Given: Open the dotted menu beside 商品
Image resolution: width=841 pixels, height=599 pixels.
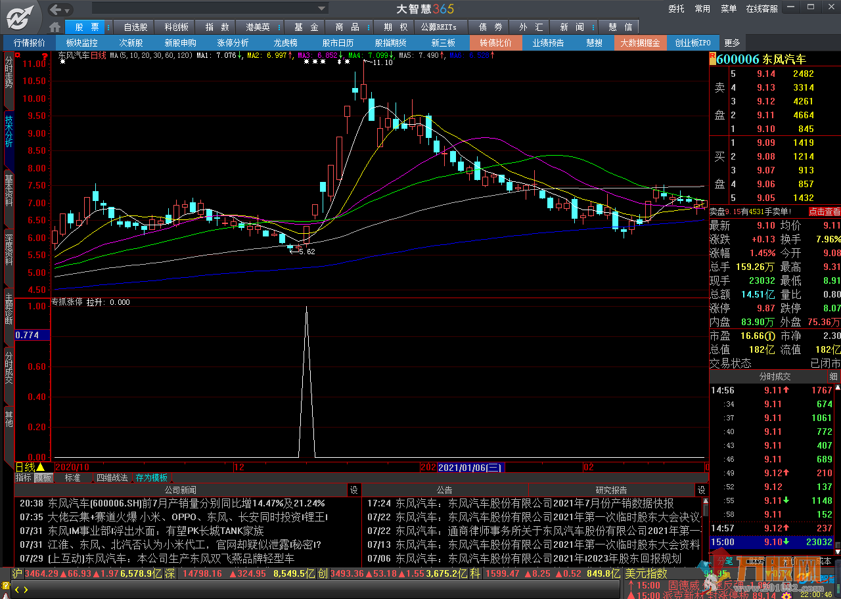Looking at the screenshot, I should point(369,27).
